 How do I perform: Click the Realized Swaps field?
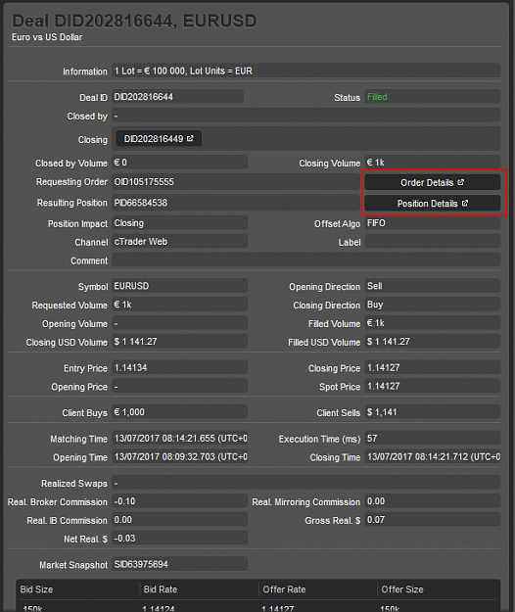pos(305,483)
